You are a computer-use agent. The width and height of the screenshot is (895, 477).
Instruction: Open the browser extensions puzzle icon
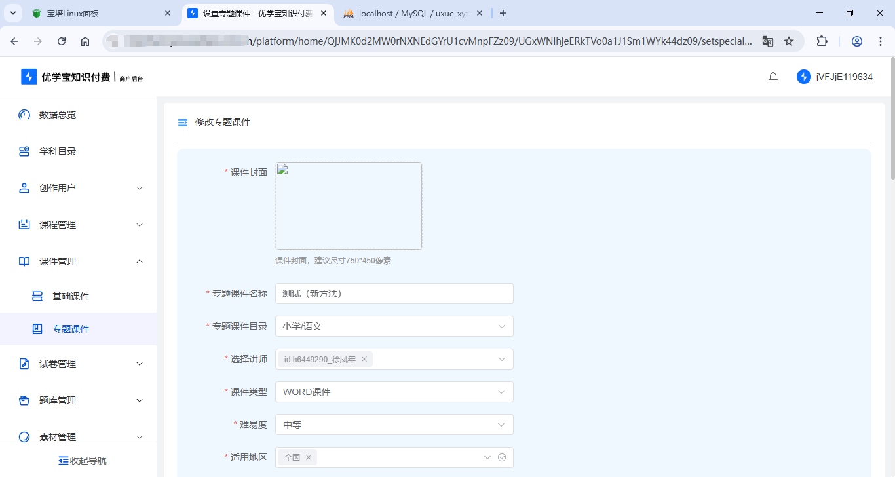822,41
